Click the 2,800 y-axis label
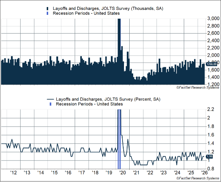This screenshot has height=182, width=221. (213, 26)
